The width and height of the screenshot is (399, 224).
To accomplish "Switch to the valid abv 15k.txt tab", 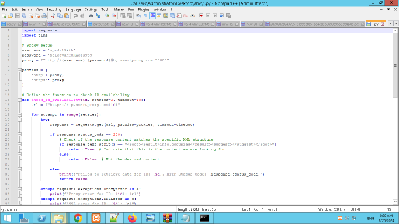I will point(158,24).
